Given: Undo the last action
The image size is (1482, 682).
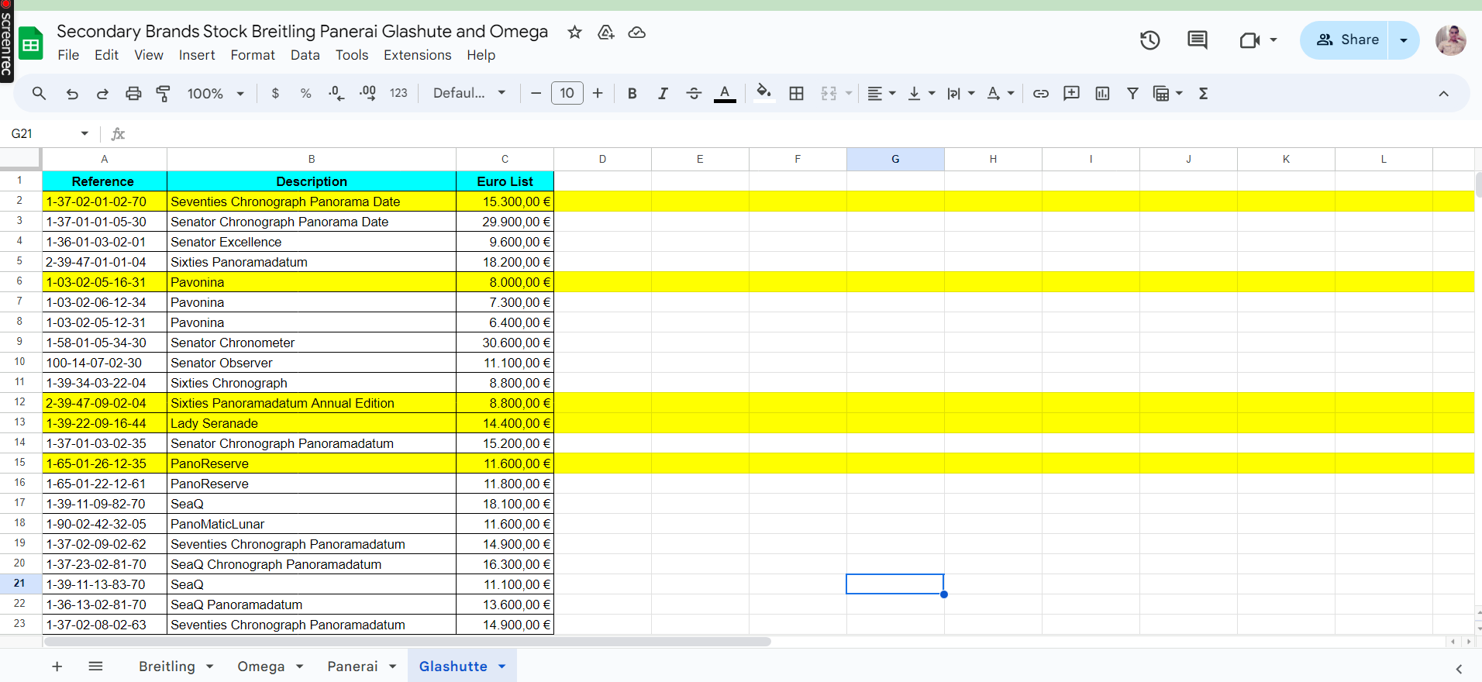Looking at the screenshot, I should pos(72,93).
